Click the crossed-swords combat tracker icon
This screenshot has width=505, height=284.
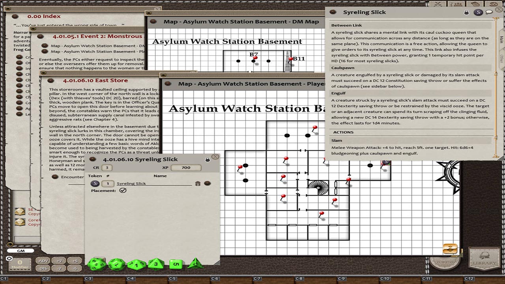(438, 5)
